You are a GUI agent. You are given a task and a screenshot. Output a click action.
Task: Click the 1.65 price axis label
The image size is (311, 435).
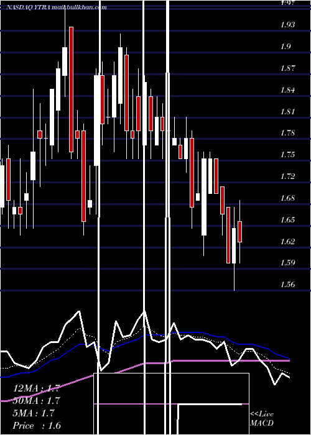[287, 219]
